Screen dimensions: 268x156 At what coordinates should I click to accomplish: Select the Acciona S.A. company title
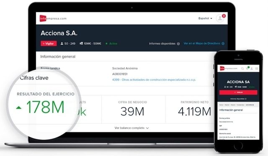tap(59, 33)
